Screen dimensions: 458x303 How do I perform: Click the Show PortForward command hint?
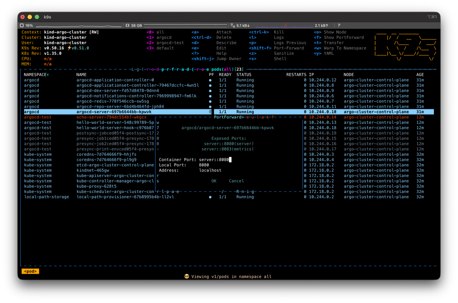tap(344, 37)
